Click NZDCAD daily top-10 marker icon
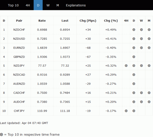The image size is (153, 137). [134, 75]
